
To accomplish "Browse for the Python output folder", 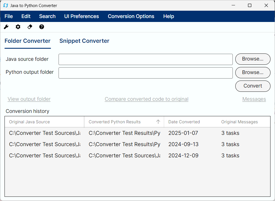I will coord(252,73).
